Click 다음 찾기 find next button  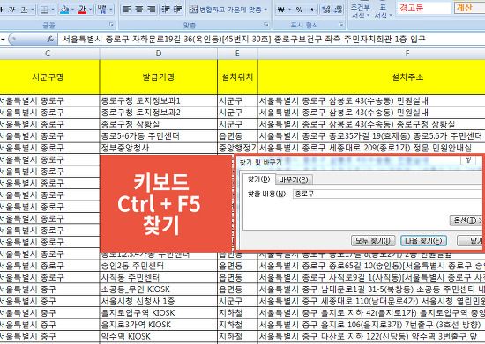click(423, 240)
